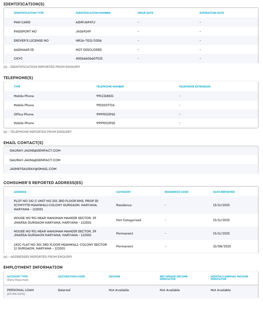Click the Residence Code column header
The height and width of the screenshot is (334, 263).
click(x=176, y=192)
